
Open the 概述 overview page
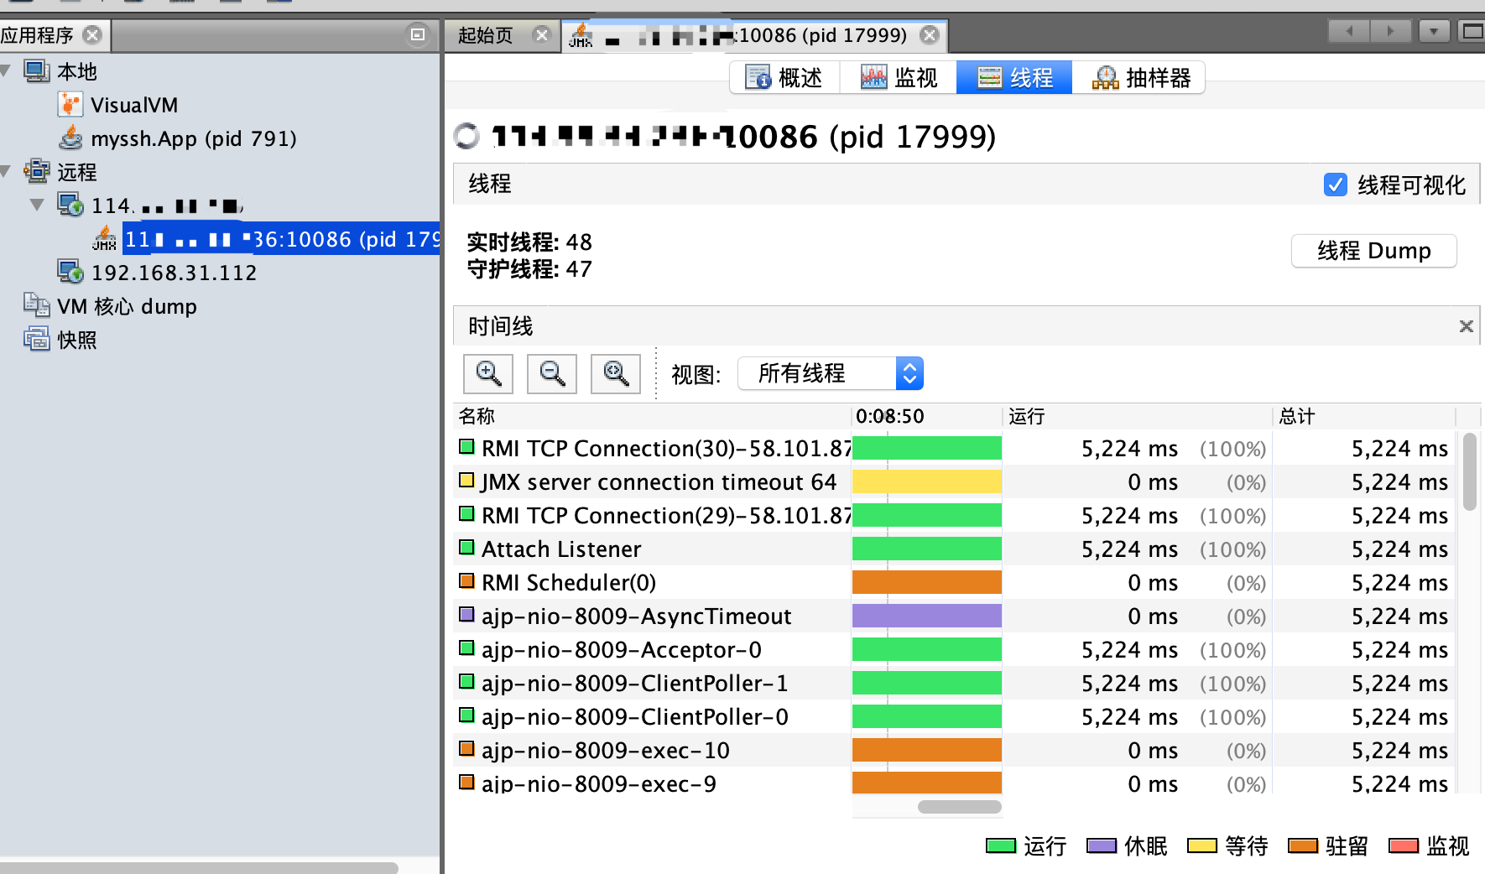[x=784, y=77]
